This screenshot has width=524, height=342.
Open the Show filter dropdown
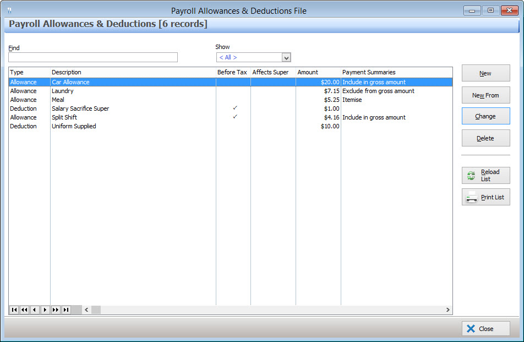(286, 57)
